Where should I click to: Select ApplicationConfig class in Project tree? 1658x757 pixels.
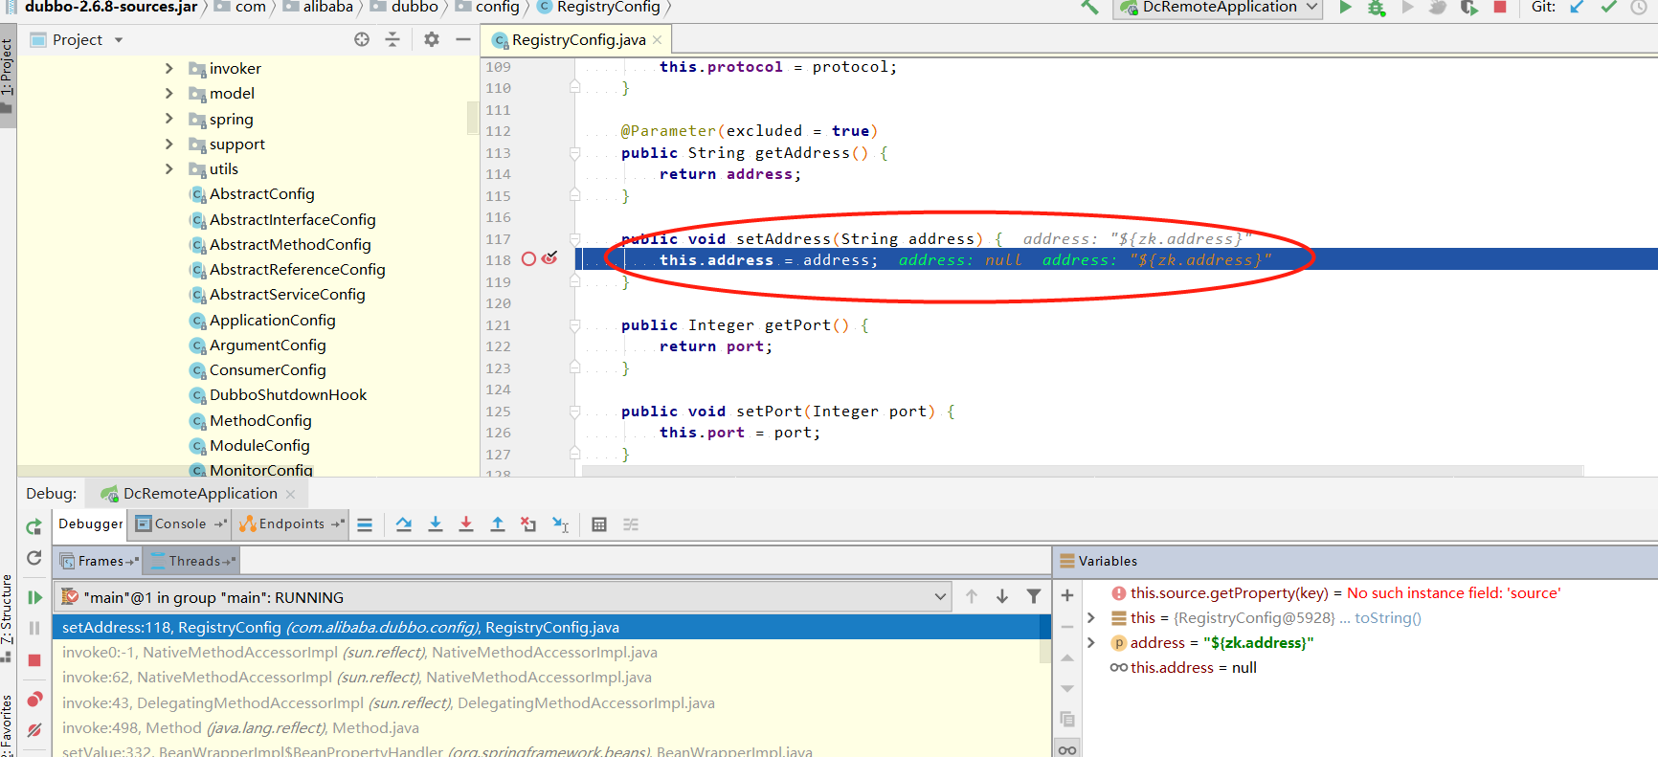(x=273, y=321)
